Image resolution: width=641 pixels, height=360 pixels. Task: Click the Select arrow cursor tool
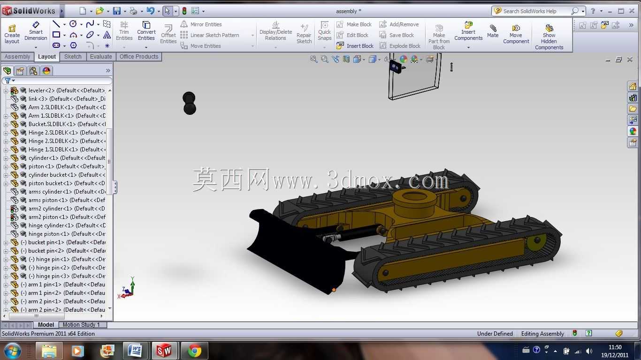point(167,11)
